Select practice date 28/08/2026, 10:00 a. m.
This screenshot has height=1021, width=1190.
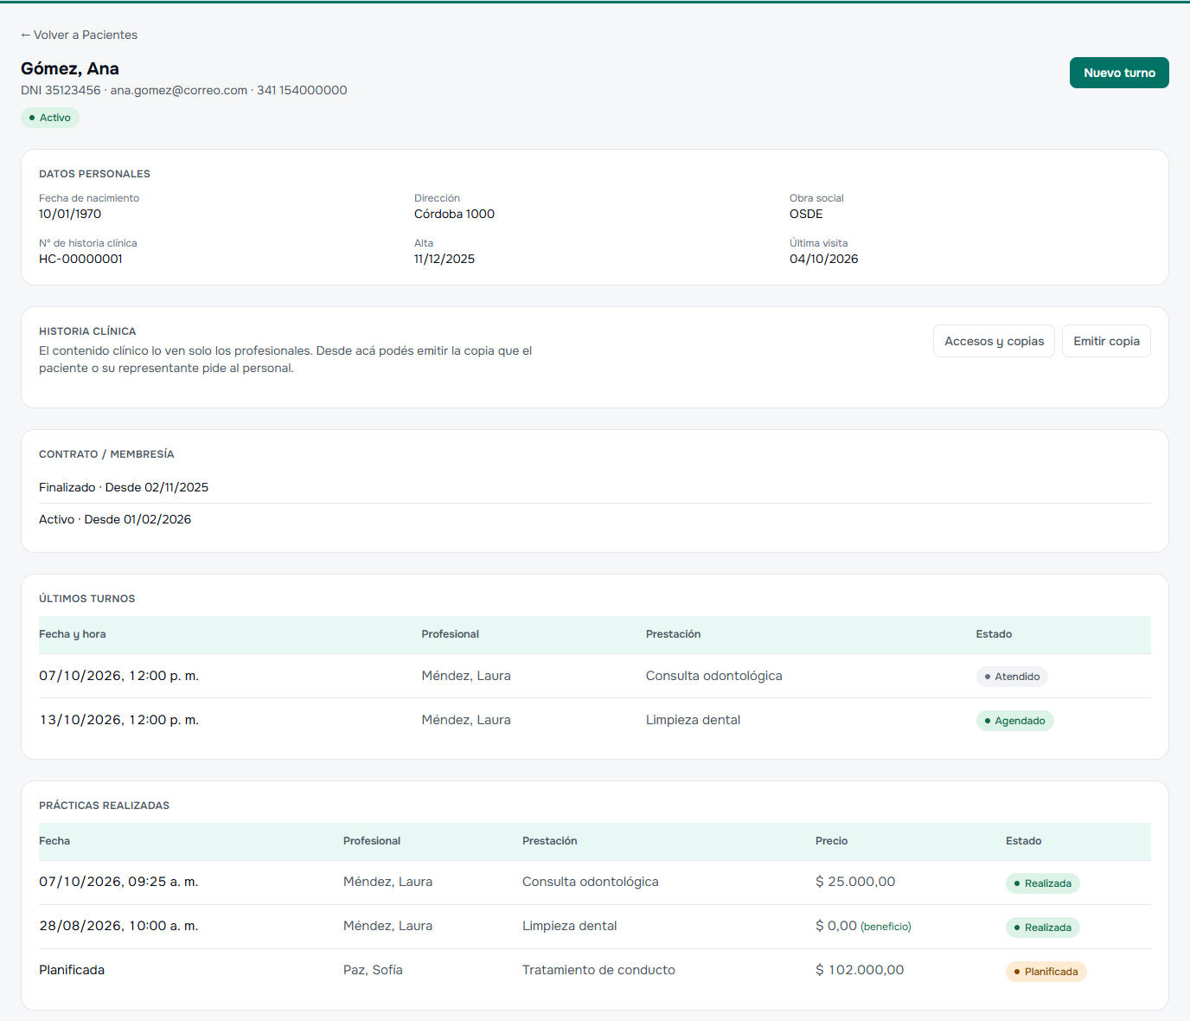pos(118,926)
